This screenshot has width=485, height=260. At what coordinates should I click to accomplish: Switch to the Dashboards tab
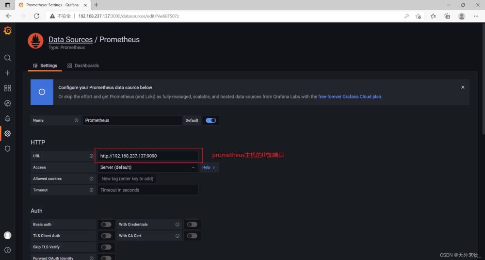[x=83, y=65]
